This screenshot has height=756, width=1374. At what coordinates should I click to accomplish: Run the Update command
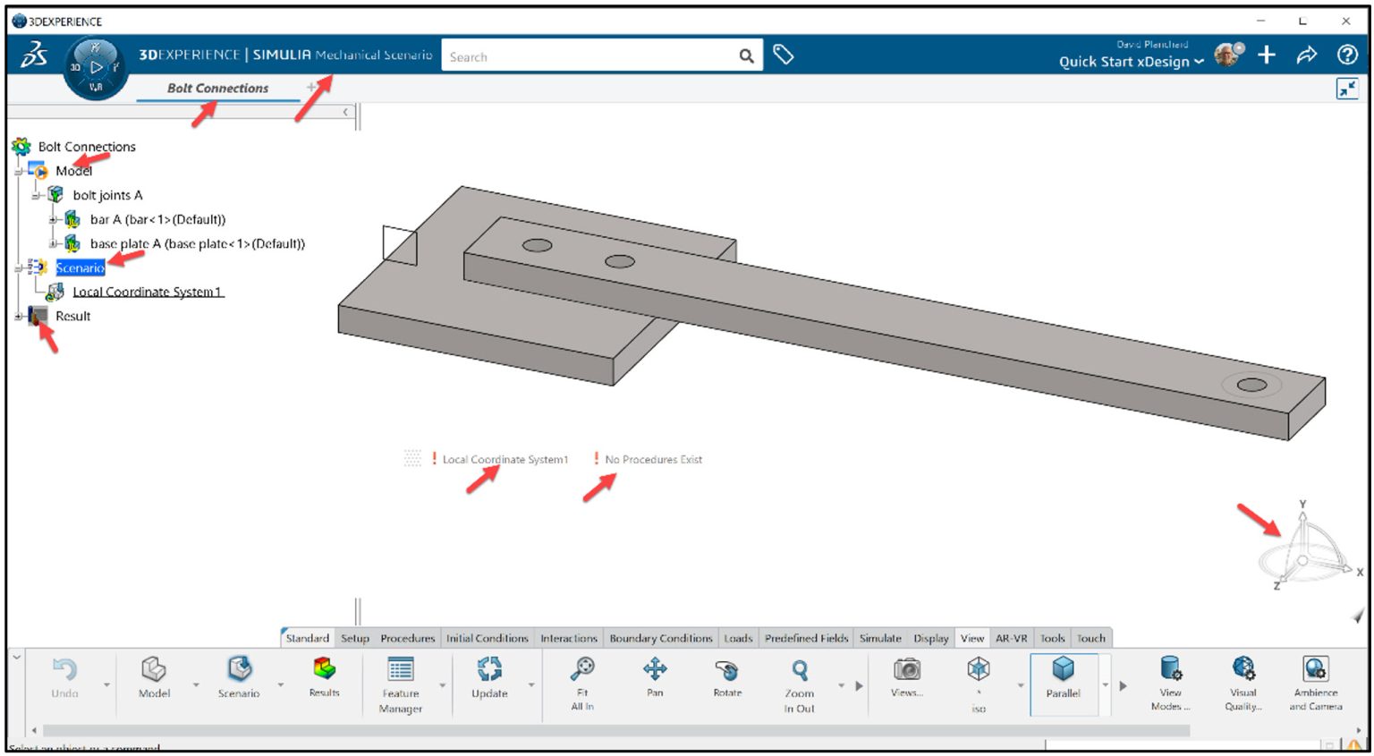[x=488, y=669]
